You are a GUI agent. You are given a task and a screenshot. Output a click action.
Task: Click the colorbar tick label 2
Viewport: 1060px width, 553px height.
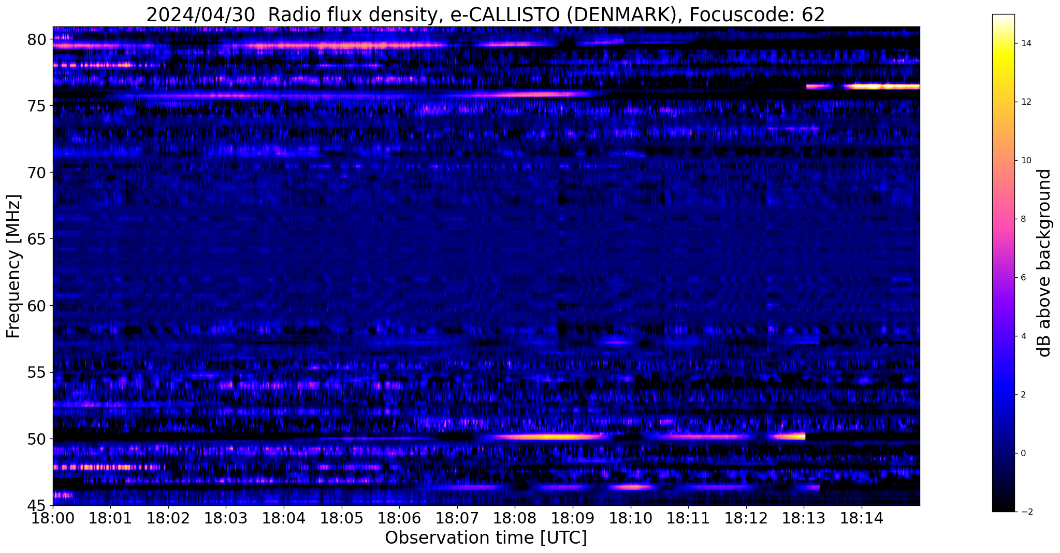(x=1024, y=395)
